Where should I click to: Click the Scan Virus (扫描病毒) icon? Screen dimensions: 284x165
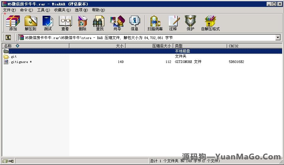click(155, 23)
